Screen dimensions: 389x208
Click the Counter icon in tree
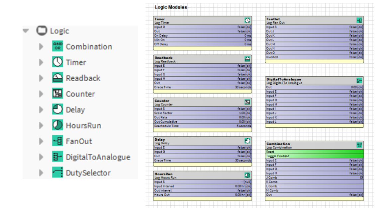[x=57, y=94]
